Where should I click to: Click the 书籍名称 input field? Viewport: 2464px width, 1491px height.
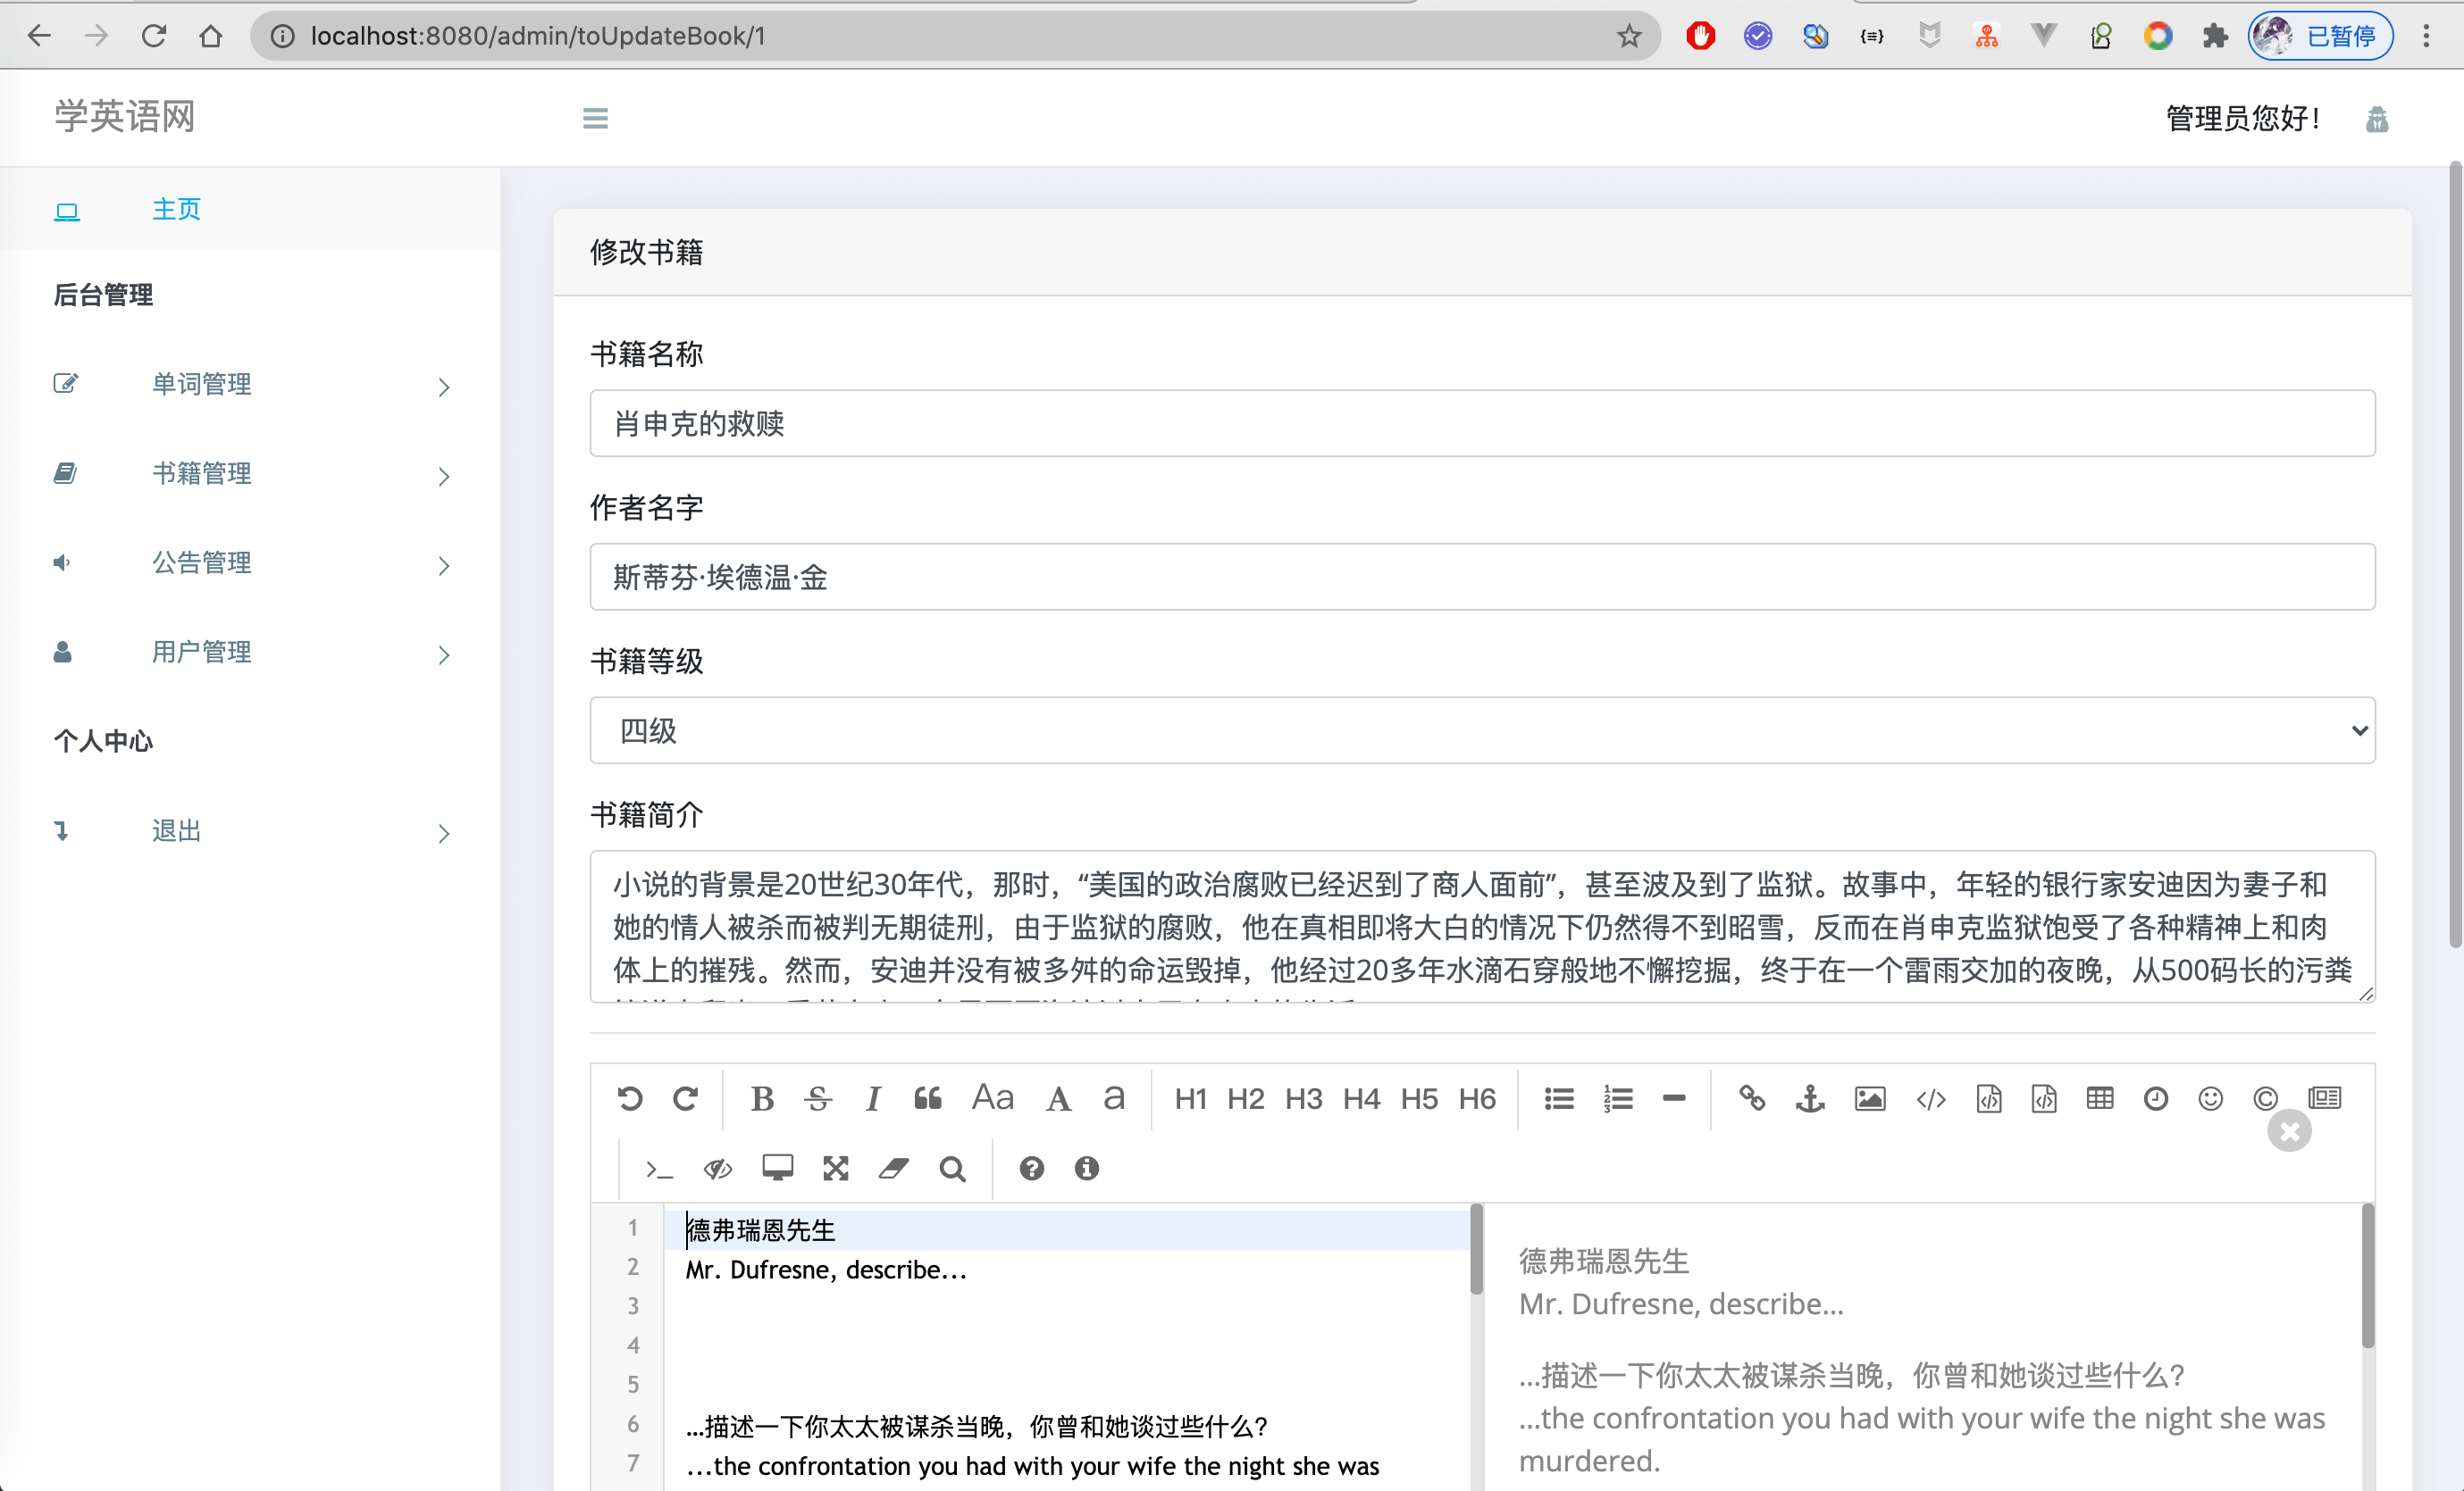(1482, 424)
